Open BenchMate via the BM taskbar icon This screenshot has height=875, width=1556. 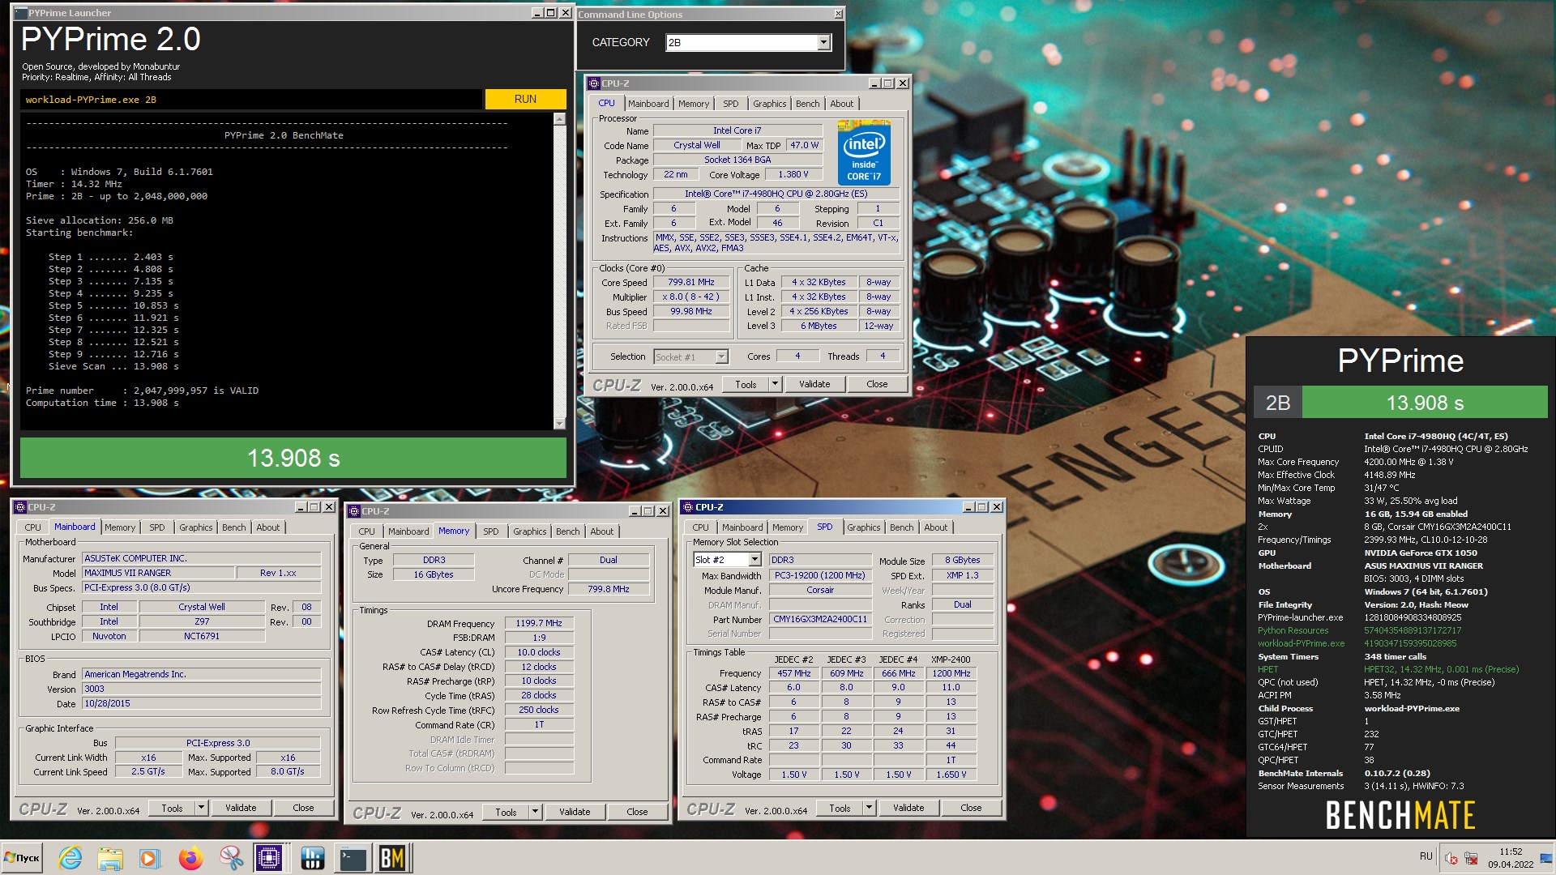(392, 857)
